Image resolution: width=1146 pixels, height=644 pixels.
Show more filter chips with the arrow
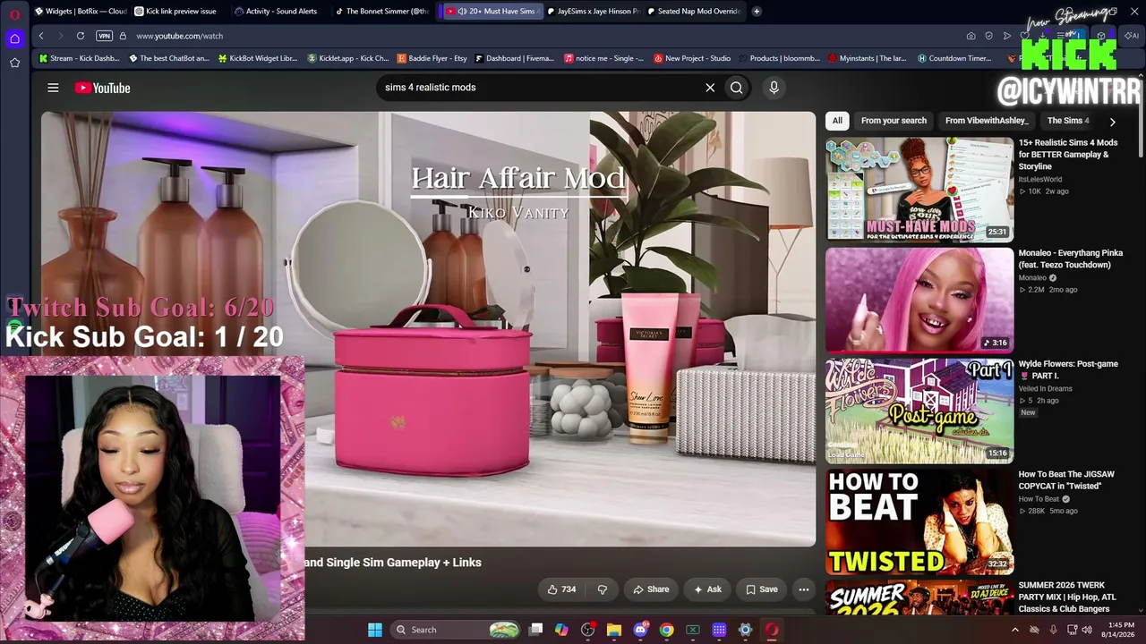click(1112, 121)
